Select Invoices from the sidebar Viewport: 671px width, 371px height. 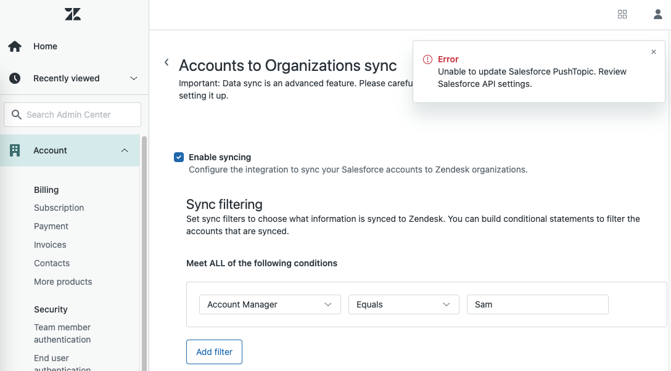point(50,245)
